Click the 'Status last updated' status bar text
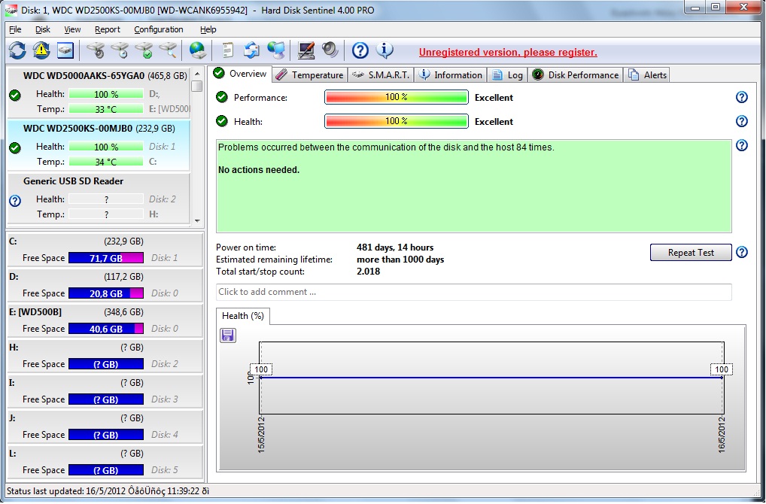 tap(108, 490)
